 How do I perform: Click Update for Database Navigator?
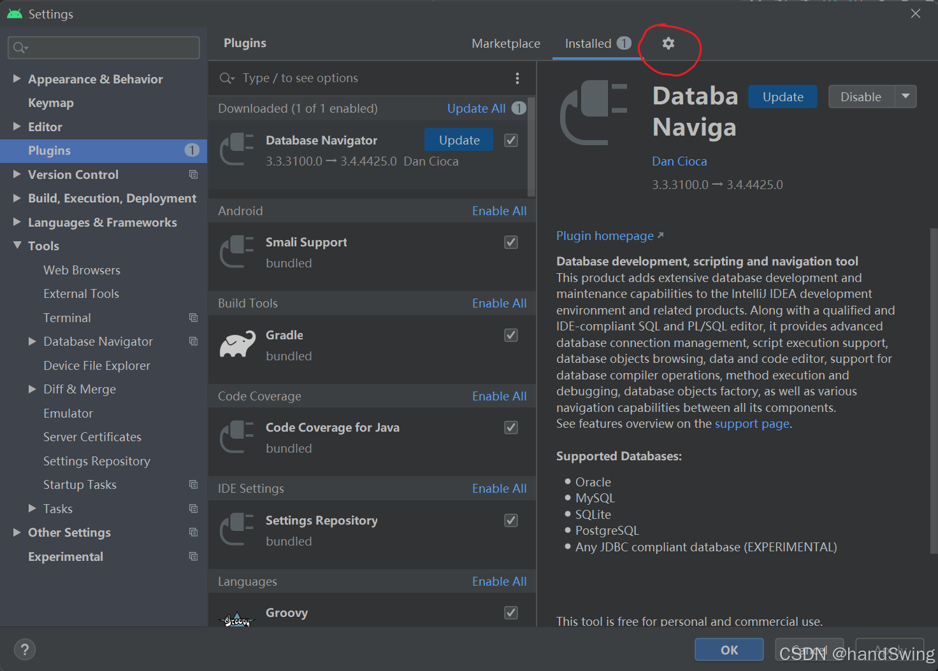pos(458,139)
